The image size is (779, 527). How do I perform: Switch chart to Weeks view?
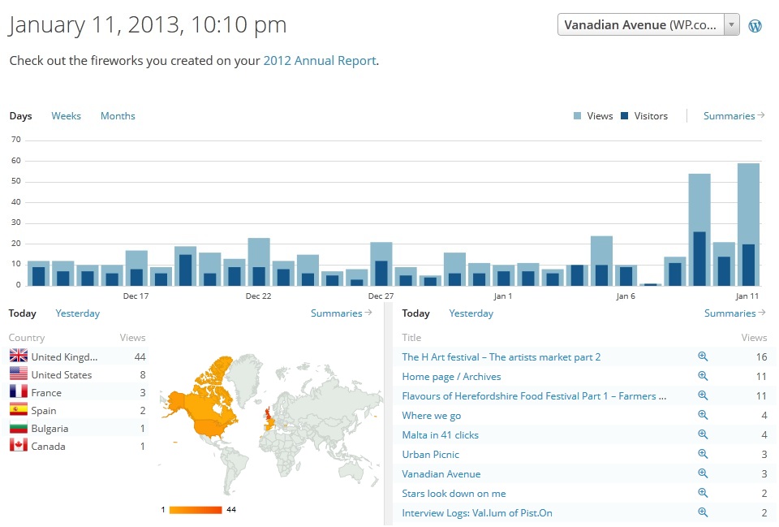click(x=66, y=116)
